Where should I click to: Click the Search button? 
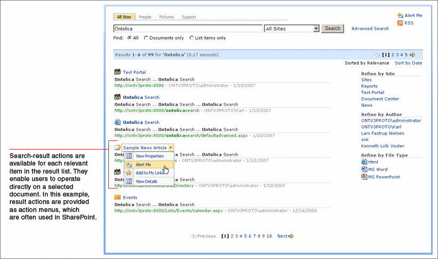332,28
